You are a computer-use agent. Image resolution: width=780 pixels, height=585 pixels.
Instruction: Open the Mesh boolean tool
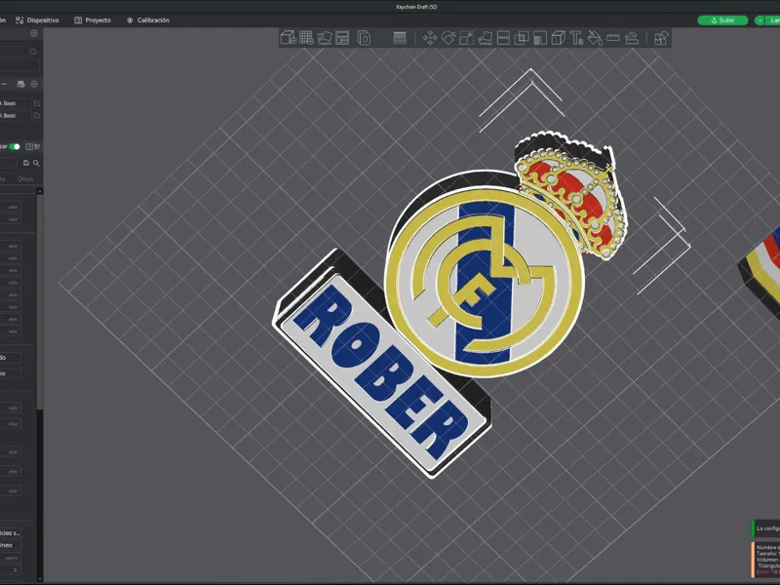[x=522, y=38]
